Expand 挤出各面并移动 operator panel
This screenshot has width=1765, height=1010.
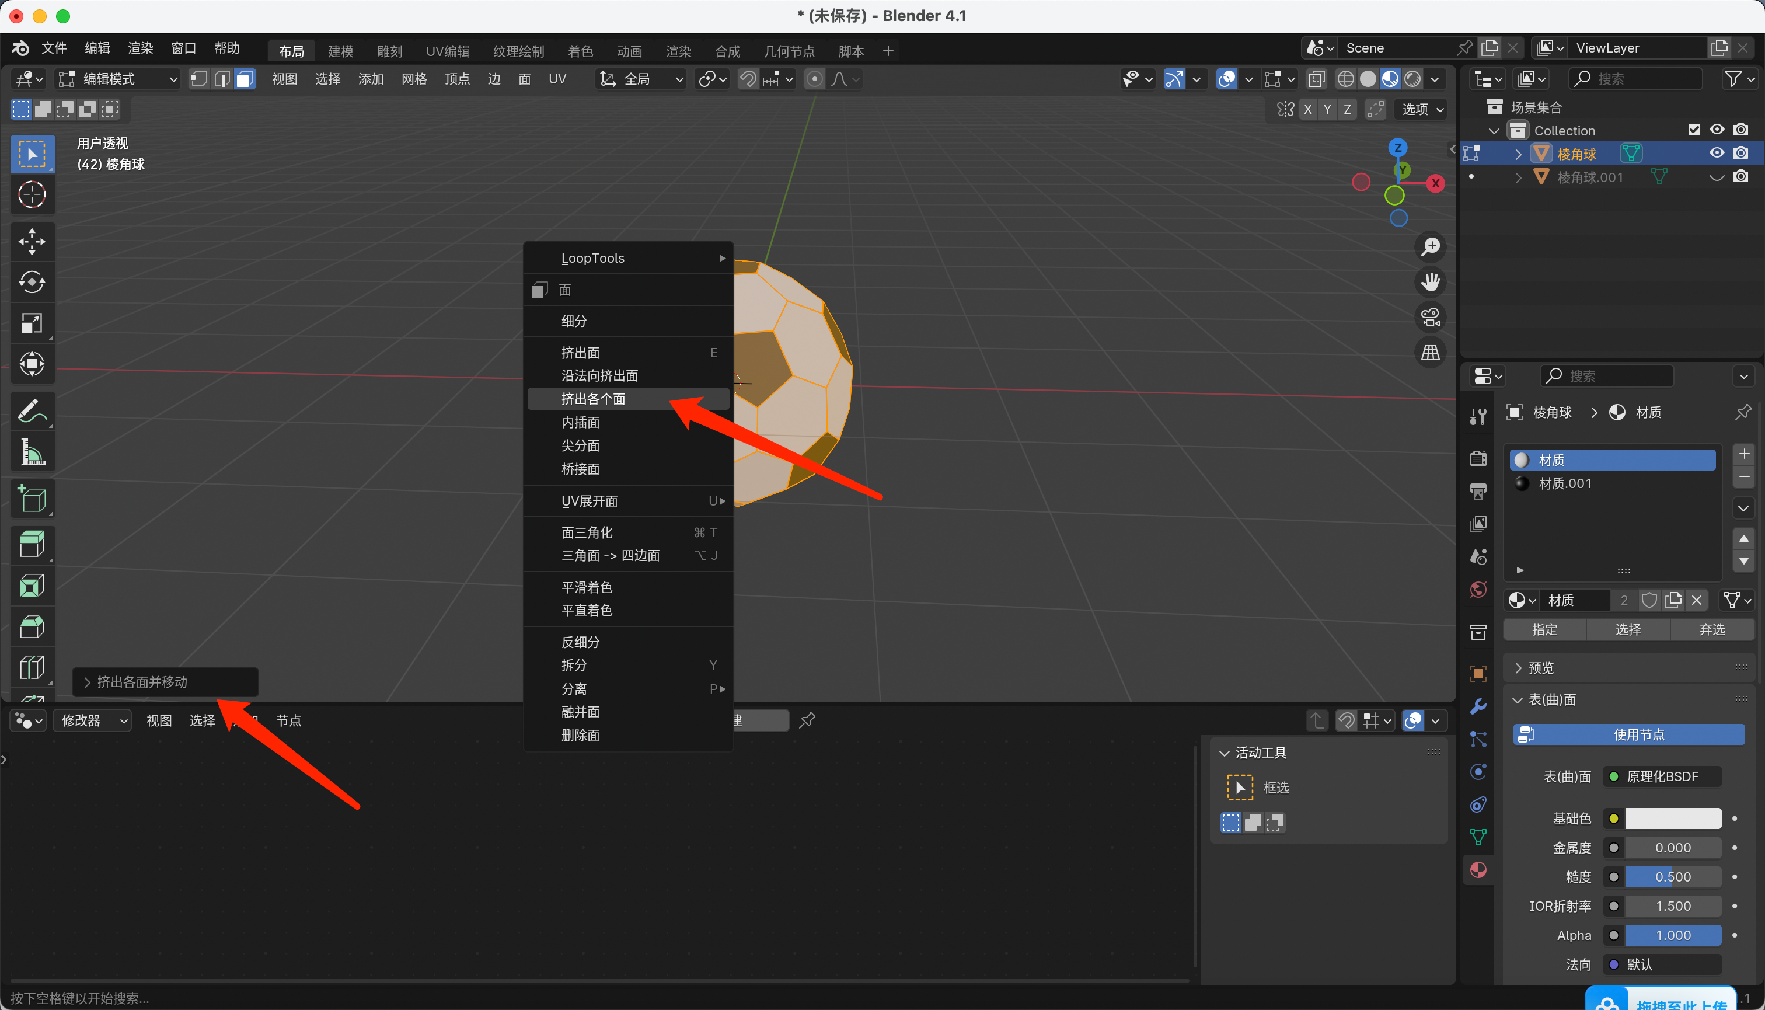[x=142, y=682]
